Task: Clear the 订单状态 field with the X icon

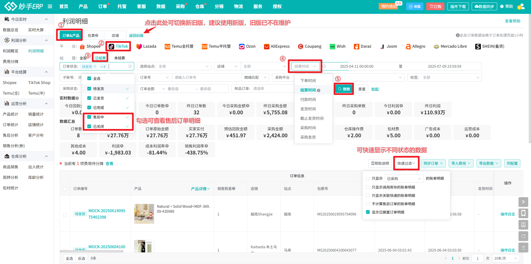Action: pos(130,66)
